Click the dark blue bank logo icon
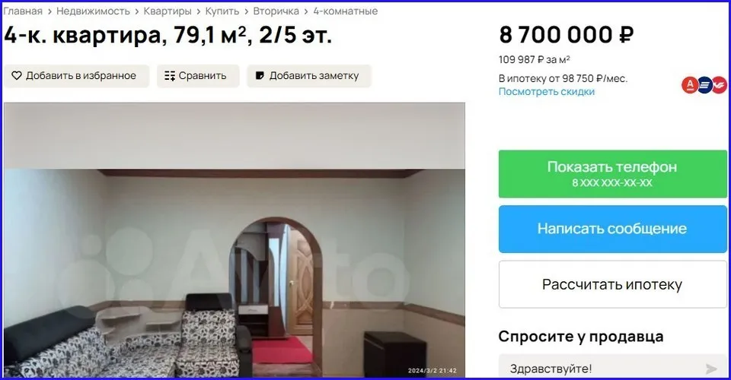 pyautogui.click(x=704, y=85)
